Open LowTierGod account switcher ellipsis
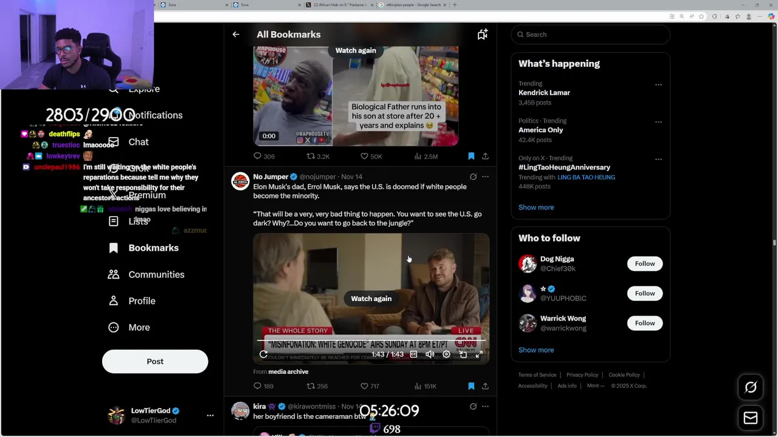778x437 pixels. point(210,415)
